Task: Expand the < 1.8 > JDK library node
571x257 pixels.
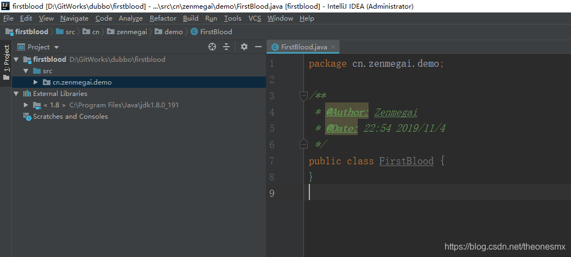Action: pos(26,105)
